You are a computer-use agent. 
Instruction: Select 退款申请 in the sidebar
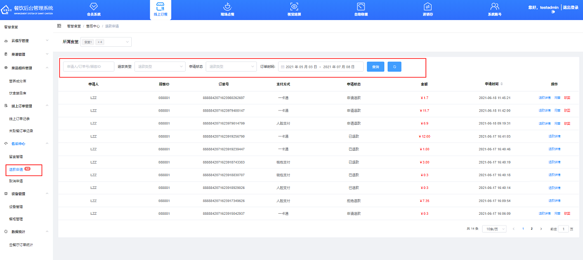pos(16,170)
